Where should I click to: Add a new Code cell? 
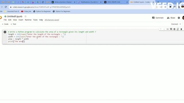point(5,24)
